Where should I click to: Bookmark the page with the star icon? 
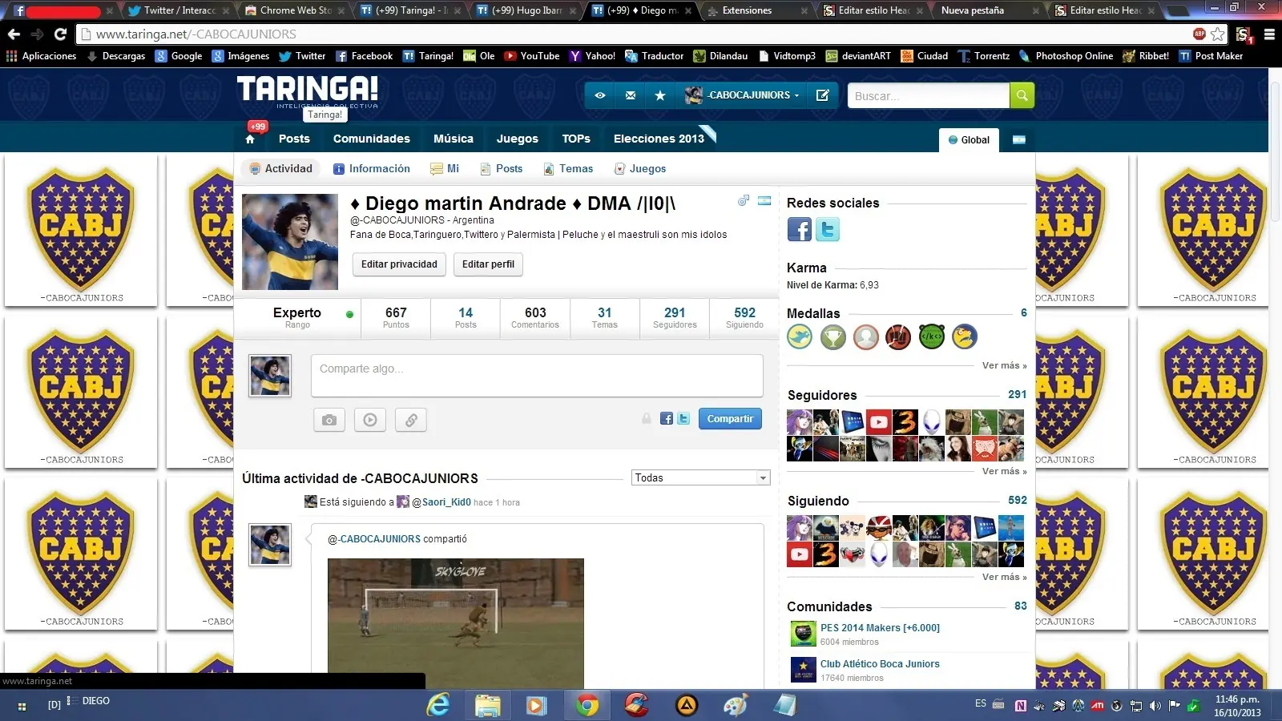coord(1218,34)
